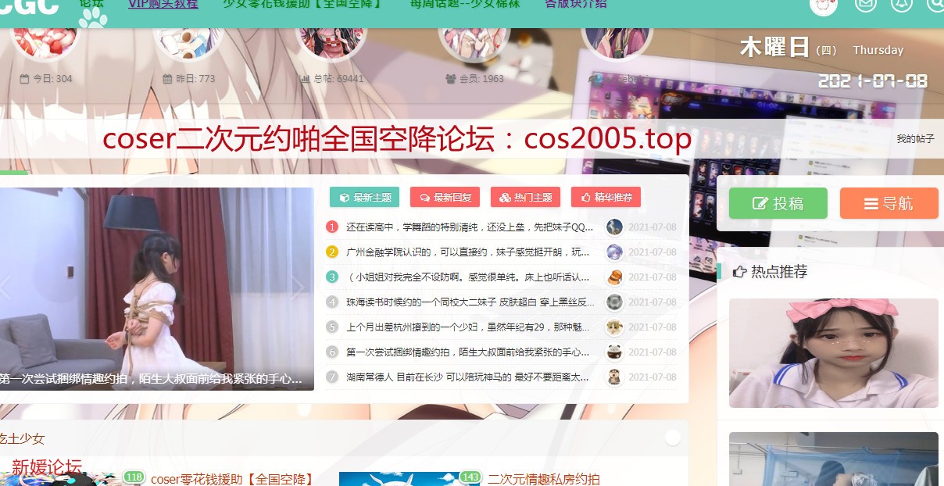Advance carousel with right arrow
This screenshot has width=944, height=486.
pos(298,288)
